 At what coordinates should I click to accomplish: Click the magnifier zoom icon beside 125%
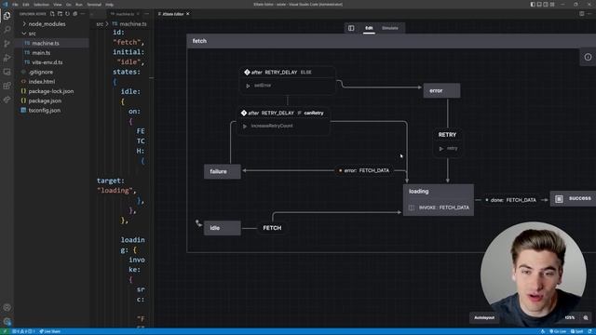click(x=586, y=318)
